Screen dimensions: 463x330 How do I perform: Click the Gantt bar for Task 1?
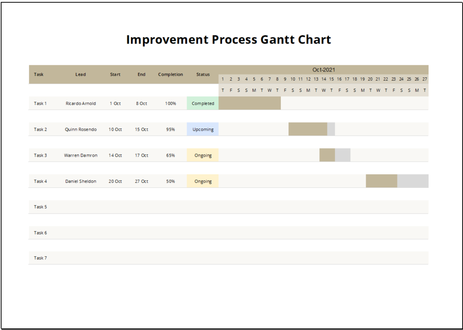pyautogui.click(x=250, y=103)
